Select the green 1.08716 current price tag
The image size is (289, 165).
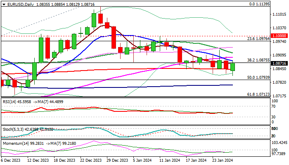point(280,63)
